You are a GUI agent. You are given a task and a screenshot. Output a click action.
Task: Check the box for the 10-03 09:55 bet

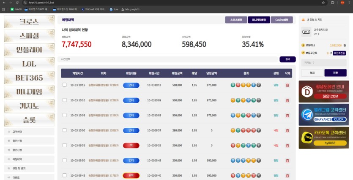coord(65,145)
